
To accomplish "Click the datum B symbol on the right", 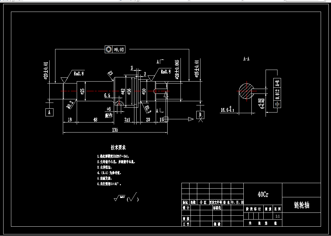I will click(x=200, y=114).
